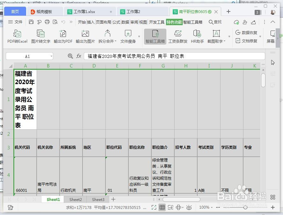Switch to Sheet2 worksheet
The width and height of the screenshot is (283, 215).
76,199
